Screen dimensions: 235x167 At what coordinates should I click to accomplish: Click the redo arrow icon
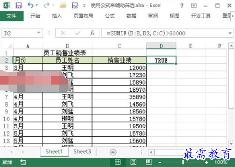[47, 5]
